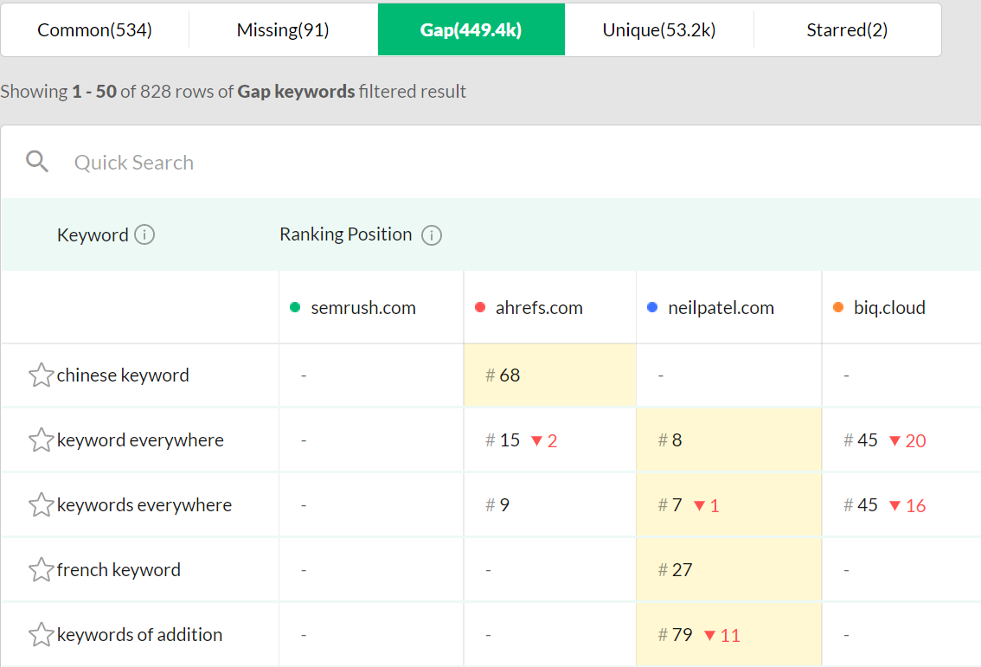Open the Keyword column info icon
This screenshot has width=981, height=667.
click(x=144, y=234)
